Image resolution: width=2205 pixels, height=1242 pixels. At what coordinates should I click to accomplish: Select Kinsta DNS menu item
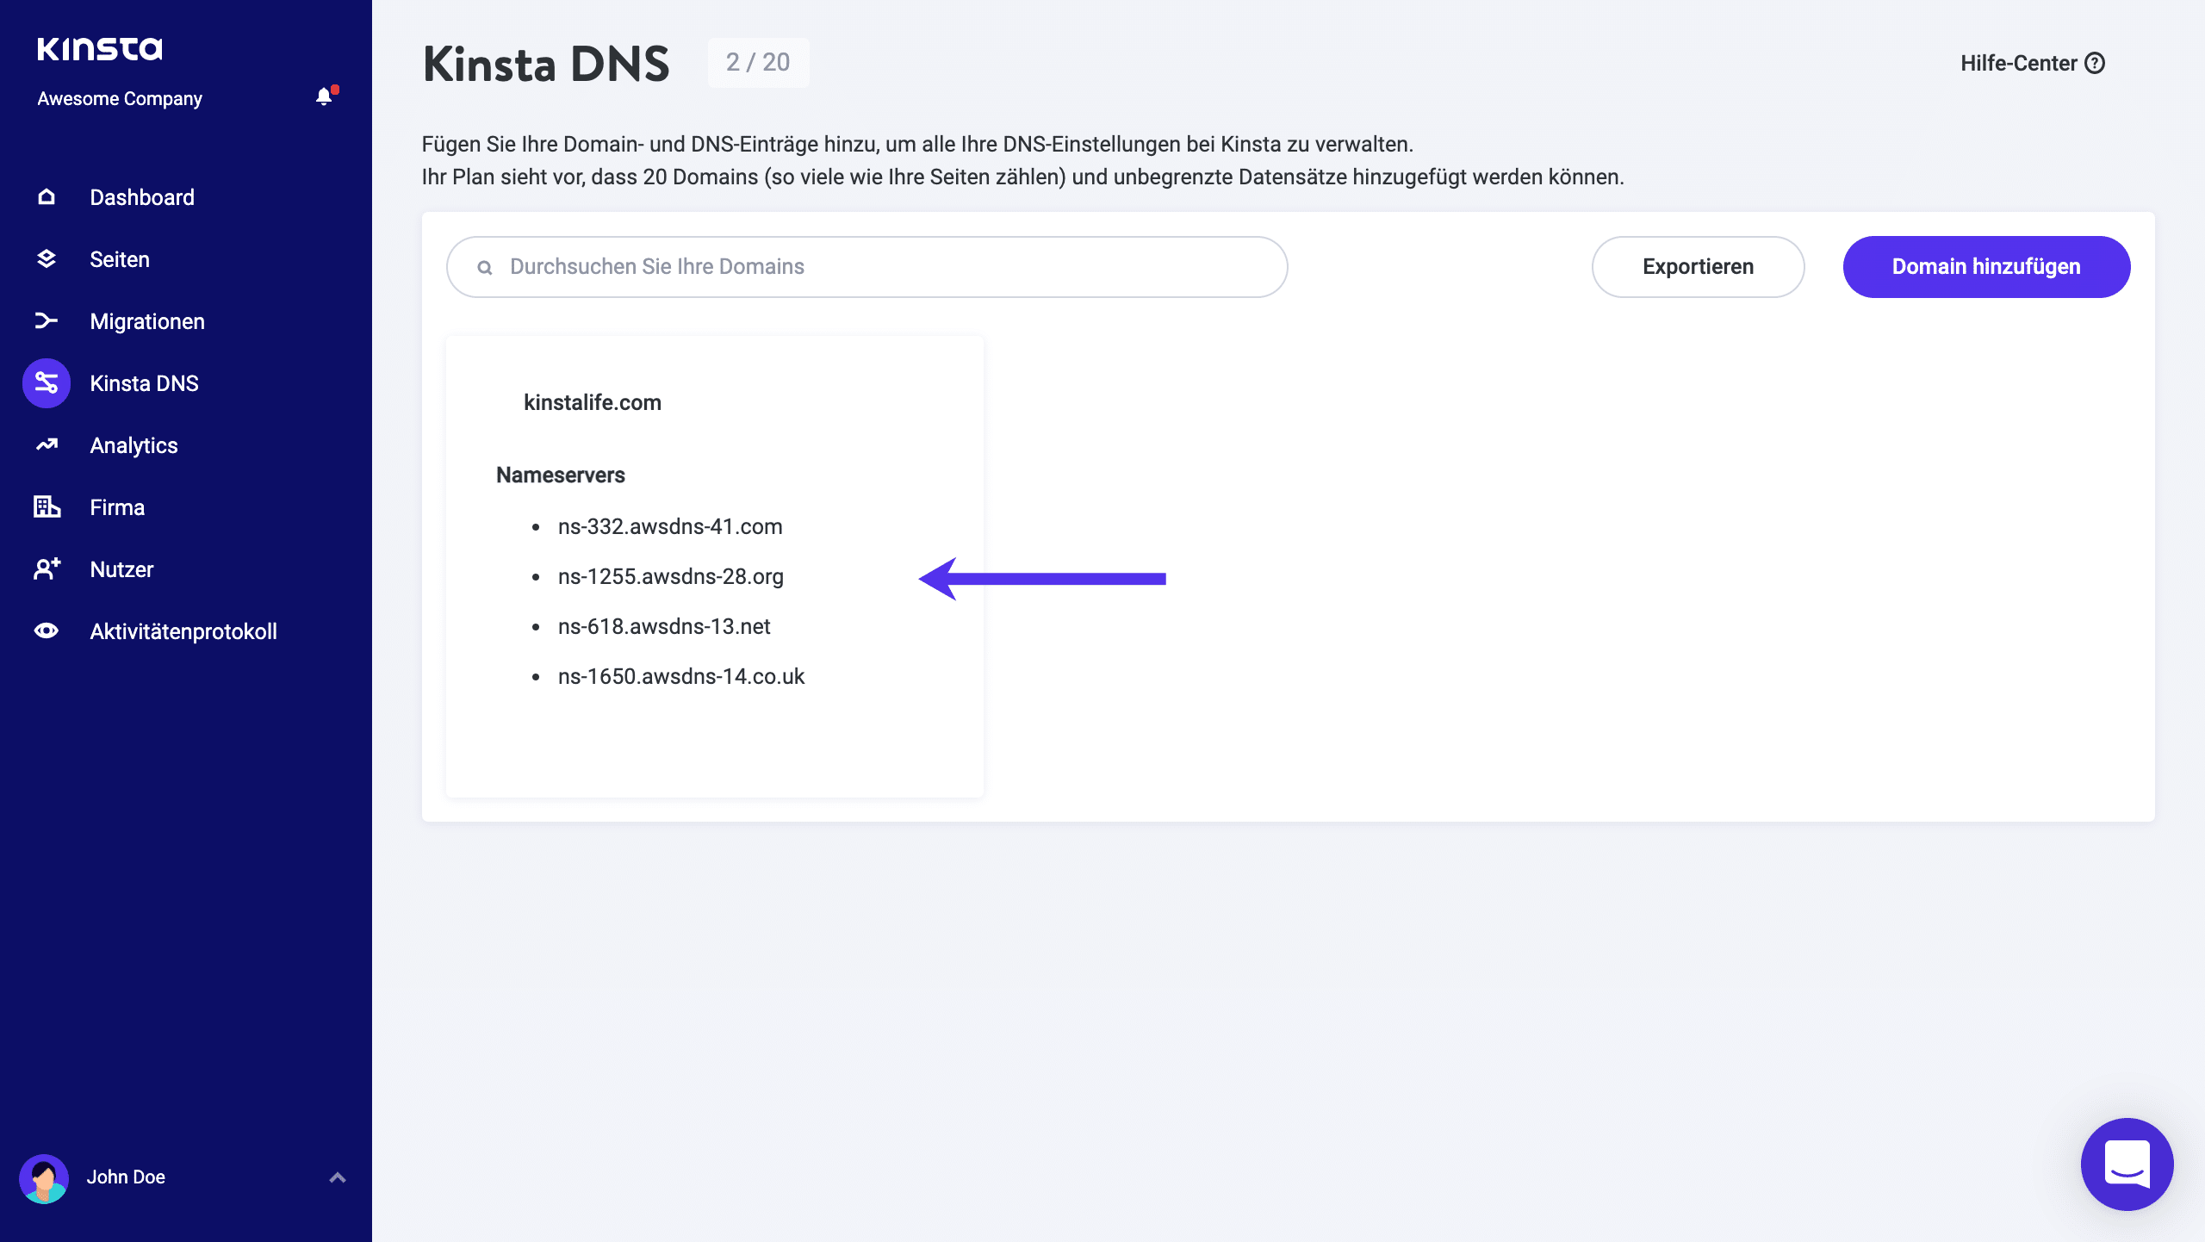pyautogui.click(x=144, y=383)
